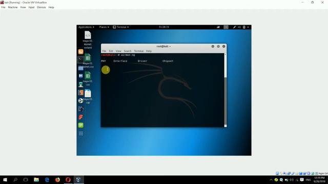Open maya-01.kismet.csv desktop file
328x184 pixels.
click(88, 61)
